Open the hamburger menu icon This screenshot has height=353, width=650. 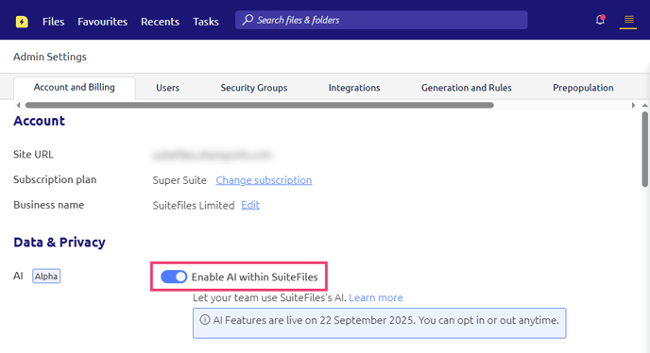628,21
